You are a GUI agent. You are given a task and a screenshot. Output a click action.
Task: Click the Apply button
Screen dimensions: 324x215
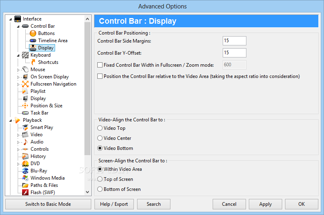[266, 204]
